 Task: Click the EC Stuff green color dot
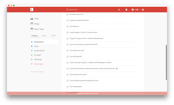(32, 55)
